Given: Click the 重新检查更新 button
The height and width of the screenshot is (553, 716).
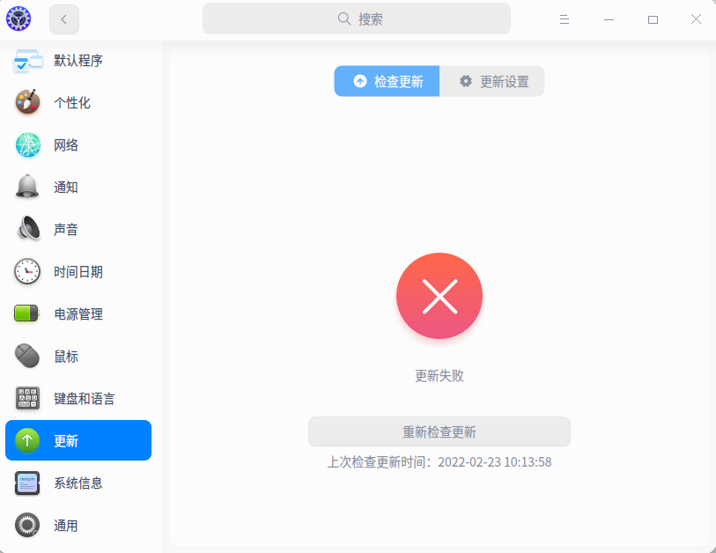Looking at the screenshot, I should coord(439,431).
